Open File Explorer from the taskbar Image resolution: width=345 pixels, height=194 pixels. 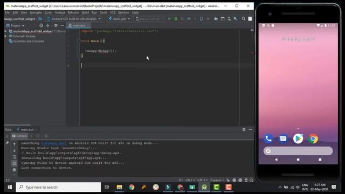click(x=119, y=187)
